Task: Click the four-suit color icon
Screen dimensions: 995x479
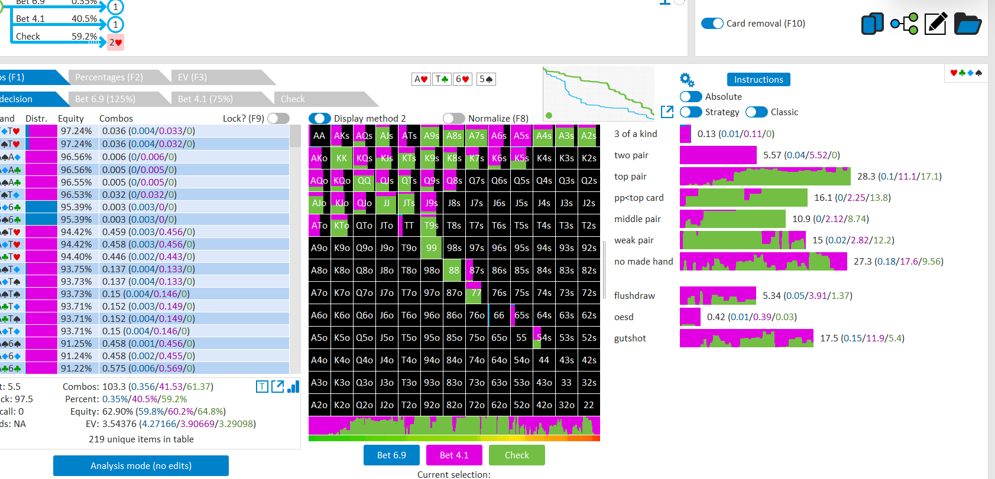Action: coord(966,73)
